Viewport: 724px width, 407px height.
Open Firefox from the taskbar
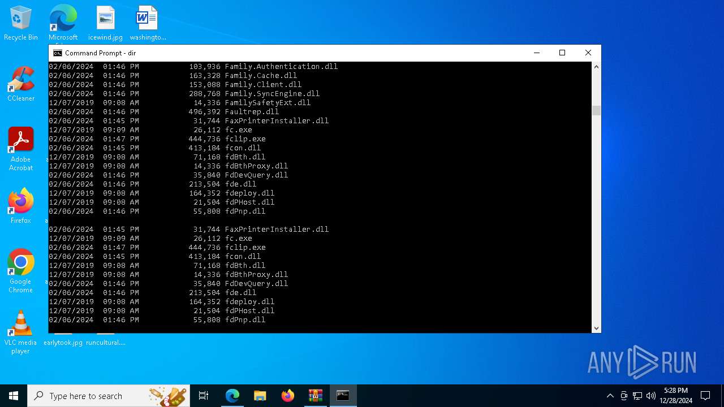(288, 396)
